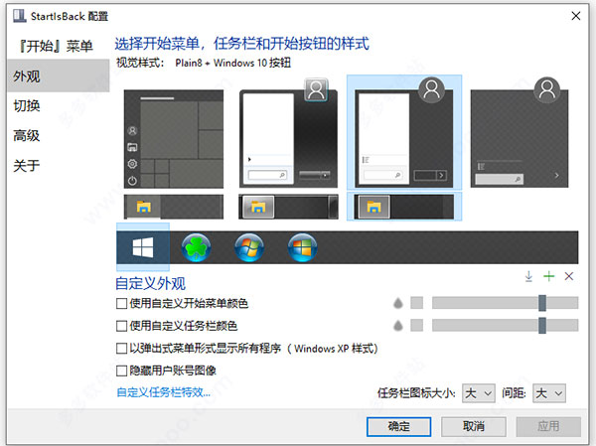Click the StartIsBack title bar app icon
This screenshot has height=446, width=596.
(20, 16)
